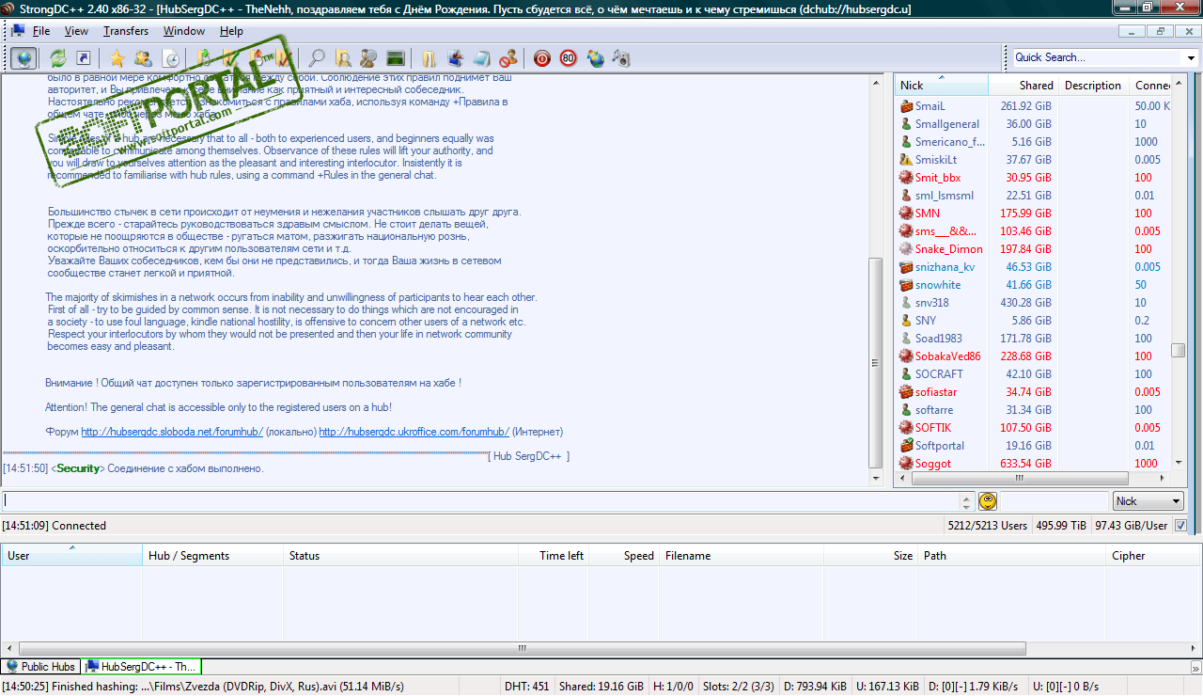Sort transfers by User column header
1203x696 pixels.
(x=71, y=555)
